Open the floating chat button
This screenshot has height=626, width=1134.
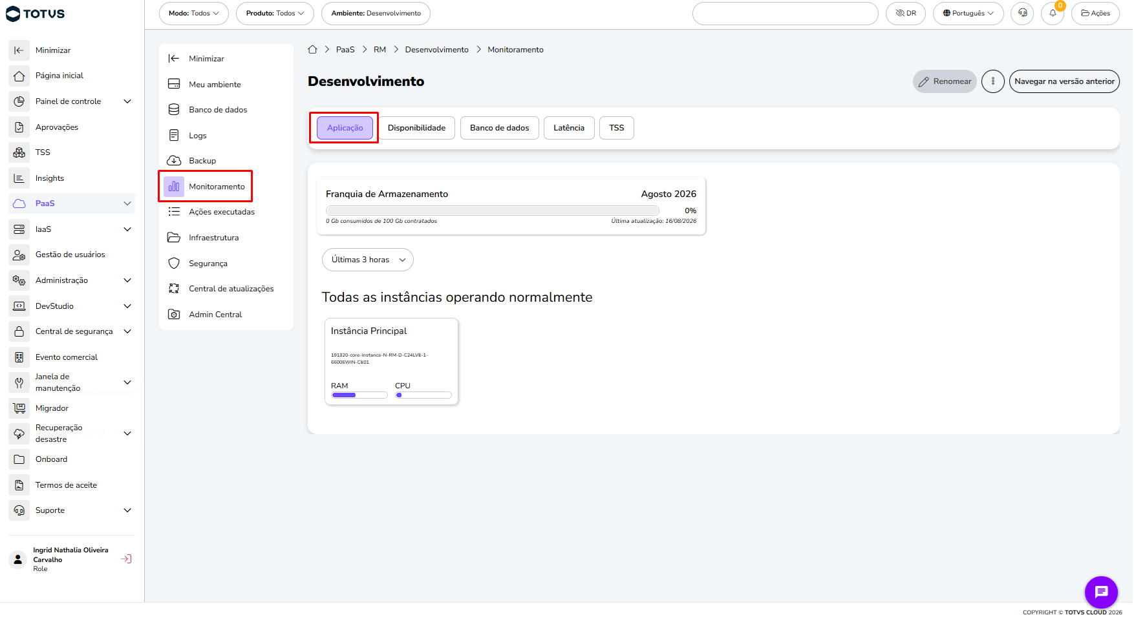coord(1101,592)
